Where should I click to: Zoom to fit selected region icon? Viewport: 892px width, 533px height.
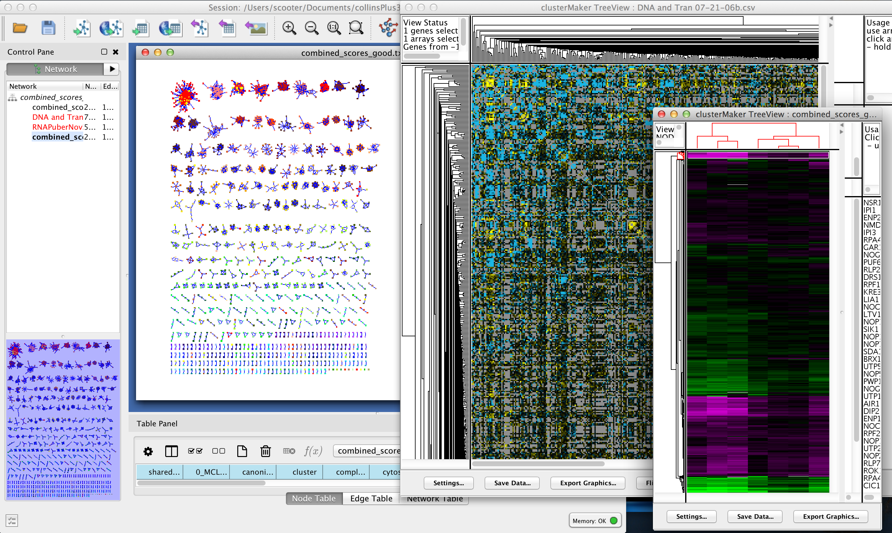[x=356, y=28]
